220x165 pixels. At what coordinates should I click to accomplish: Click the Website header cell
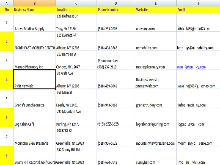156,10
